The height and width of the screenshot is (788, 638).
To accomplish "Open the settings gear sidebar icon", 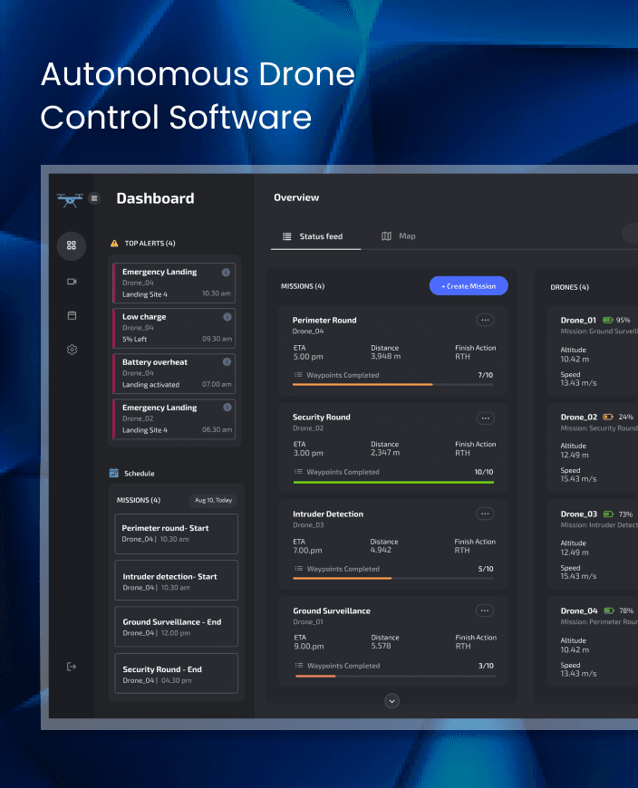I will 72,350.
